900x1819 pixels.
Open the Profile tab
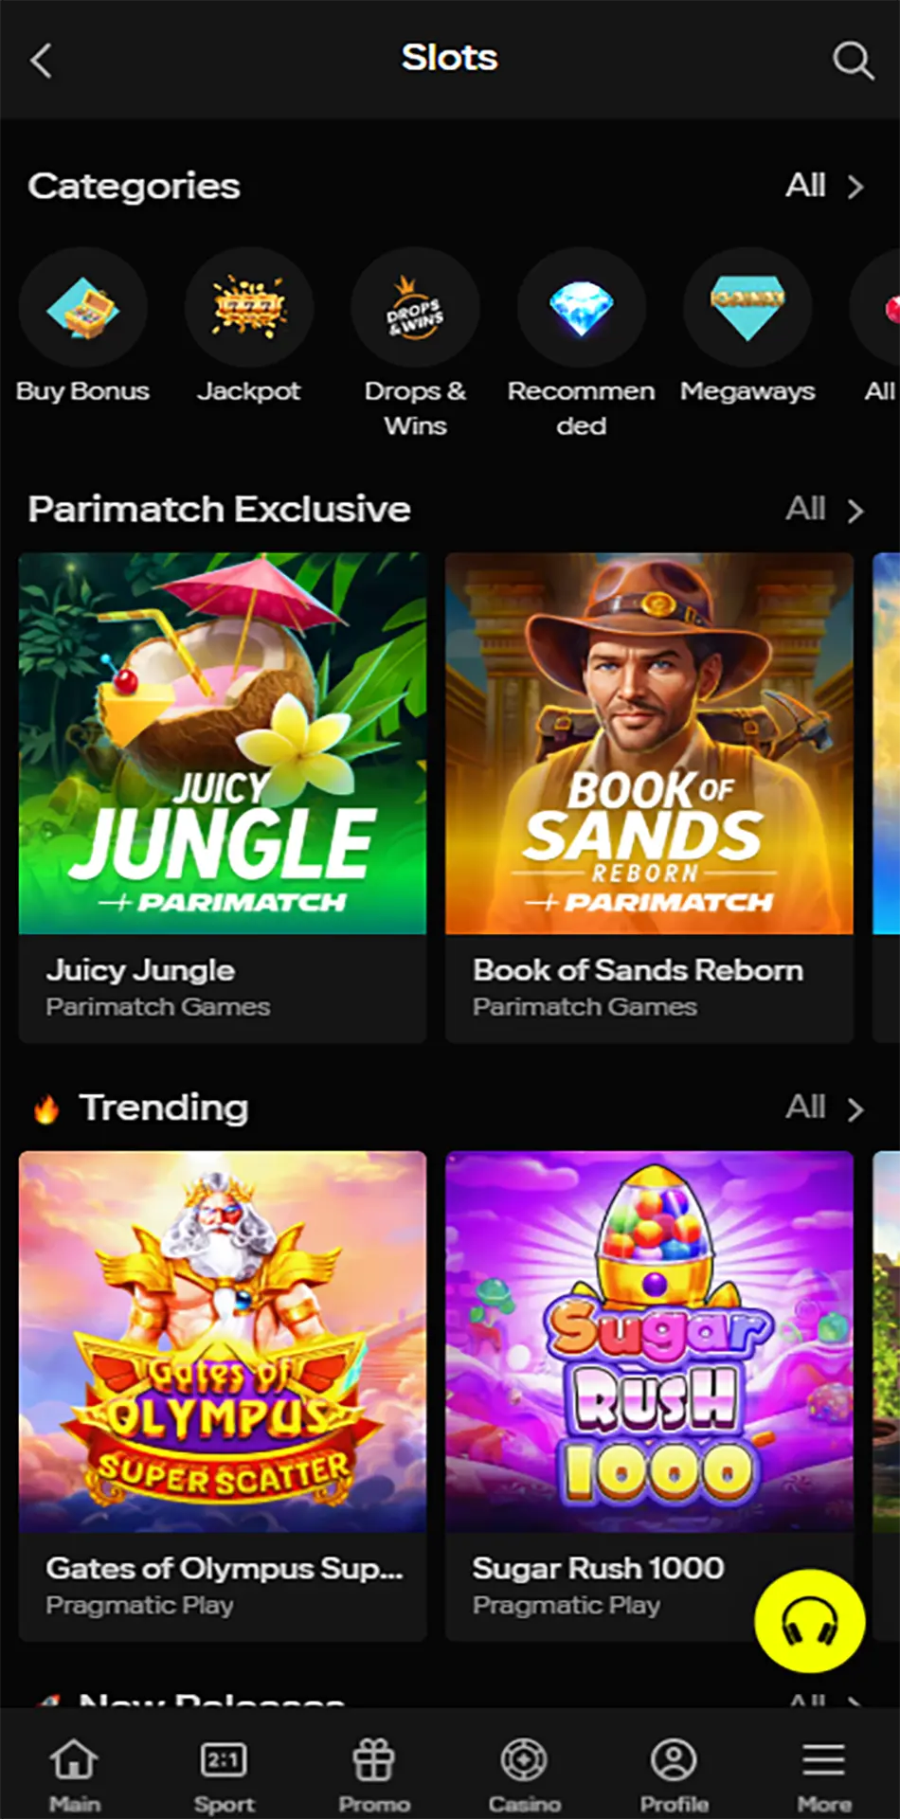tap(674, 1774)
